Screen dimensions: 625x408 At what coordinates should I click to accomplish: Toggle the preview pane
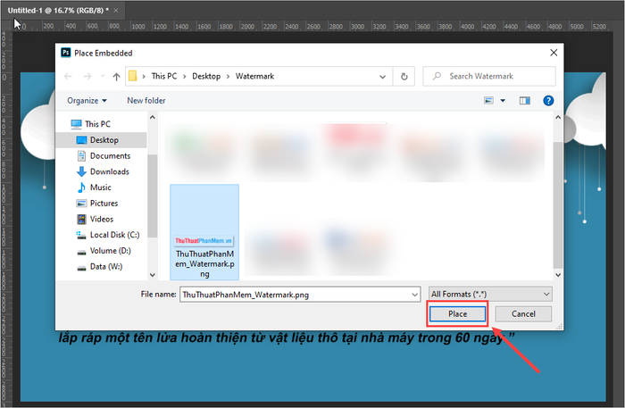coord(525,100)
